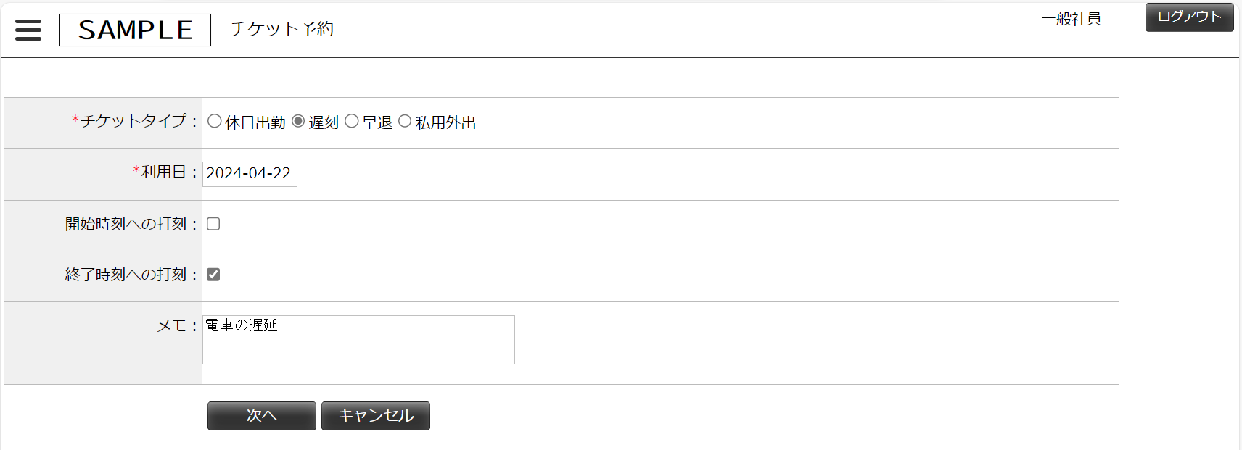
Task: Click the キャンセル button
Action: [375, 416]
